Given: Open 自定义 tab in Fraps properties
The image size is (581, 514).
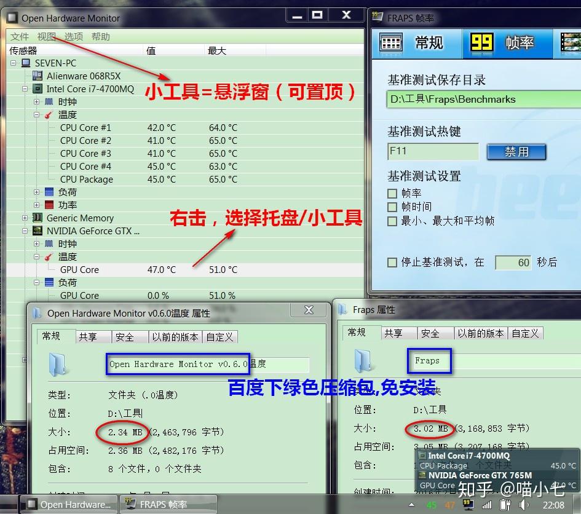Looking at the screenshot, I should (525, 333).
